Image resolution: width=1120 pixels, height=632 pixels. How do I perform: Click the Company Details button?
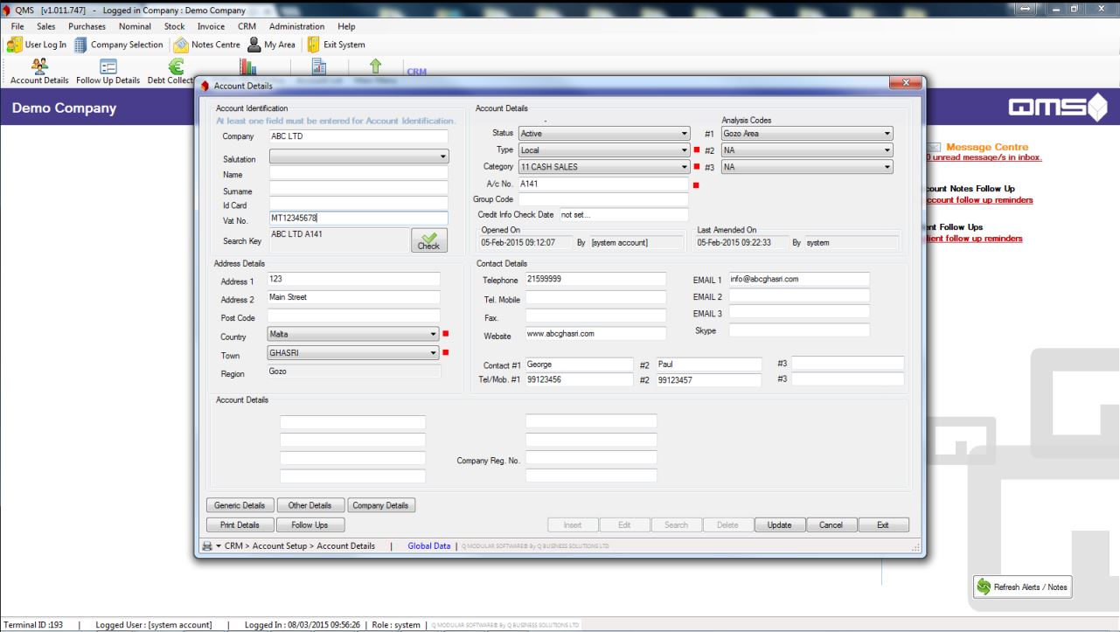pos(381,505)
